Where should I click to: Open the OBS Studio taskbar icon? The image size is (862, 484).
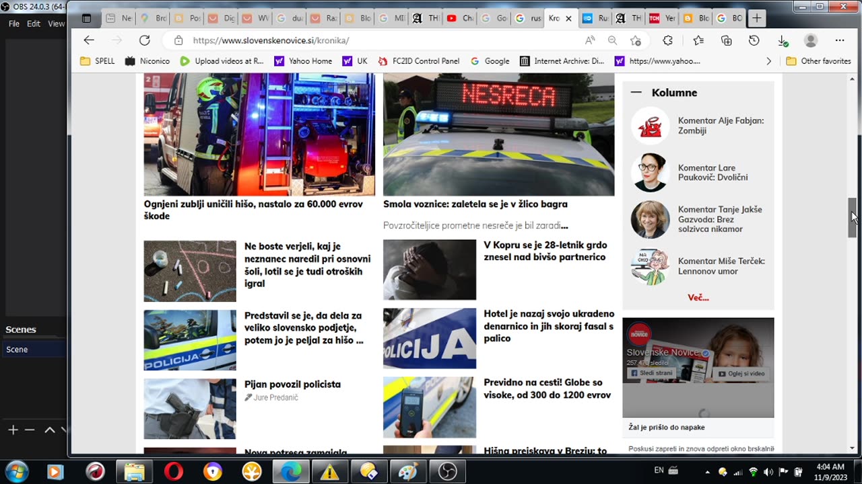[x=447, y=472]
